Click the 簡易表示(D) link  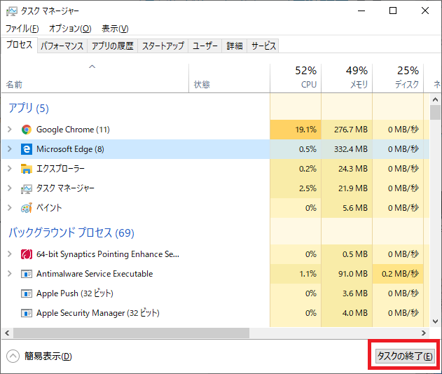point(48,356)
